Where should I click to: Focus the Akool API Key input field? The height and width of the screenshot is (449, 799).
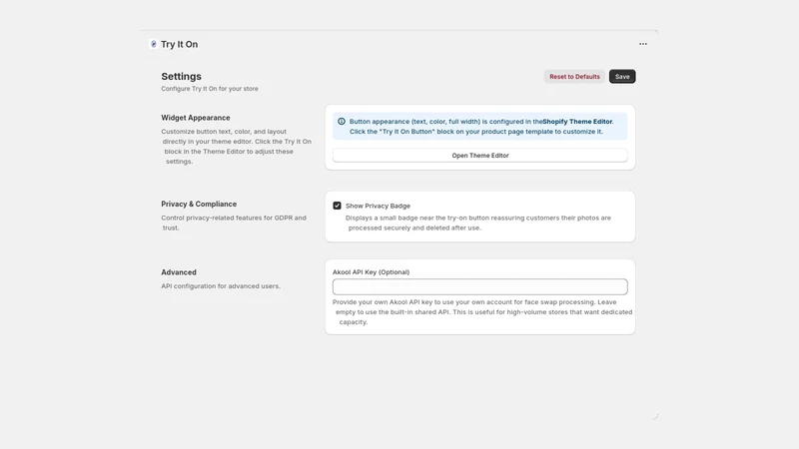pos(480,286)
